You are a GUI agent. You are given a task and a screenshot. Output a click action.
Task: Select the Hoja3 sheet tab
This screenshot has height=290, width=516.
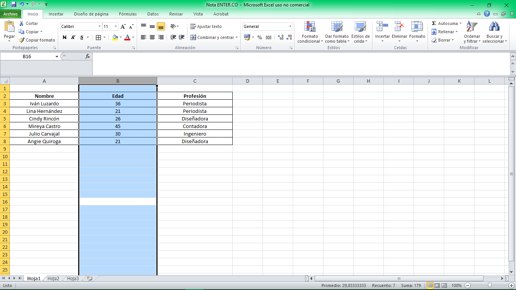pos(73,278)
